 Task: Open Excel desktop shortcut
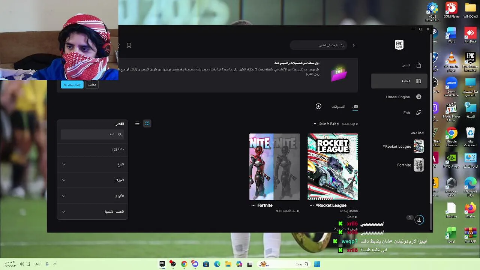[451, 235]
